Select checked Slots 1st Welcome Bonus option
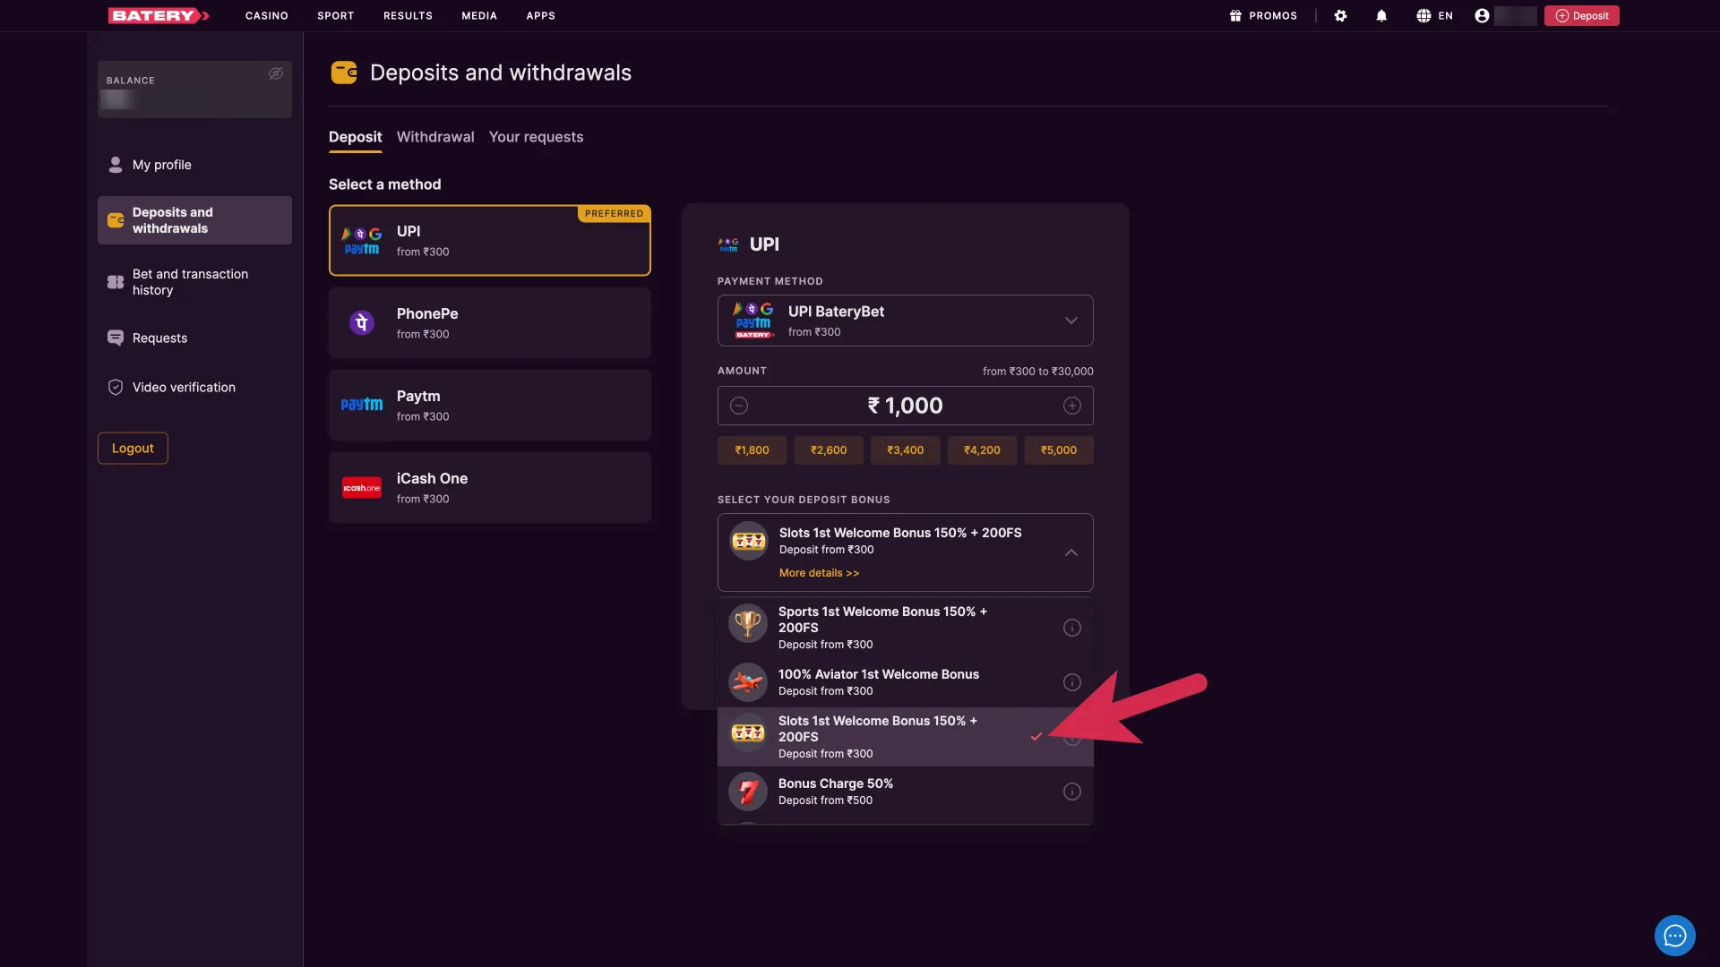Screen dimensions: 1720x967 pyautogui.click(x=905, y=737)
